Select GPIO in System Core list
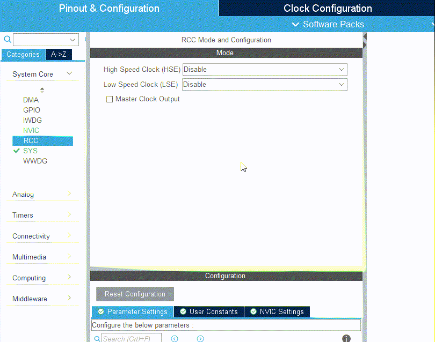This screenshot has height=342, width=435. [32, 110]
